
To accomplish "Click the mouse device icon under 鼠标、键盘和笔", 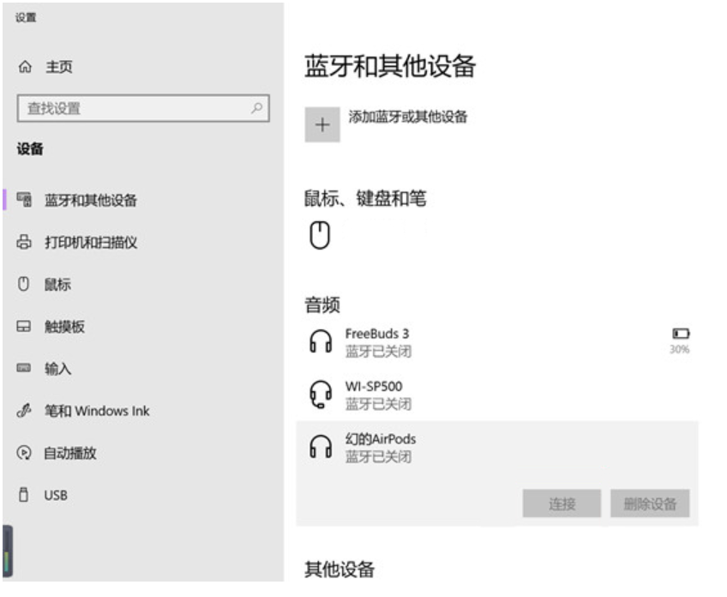I will 319,235.
